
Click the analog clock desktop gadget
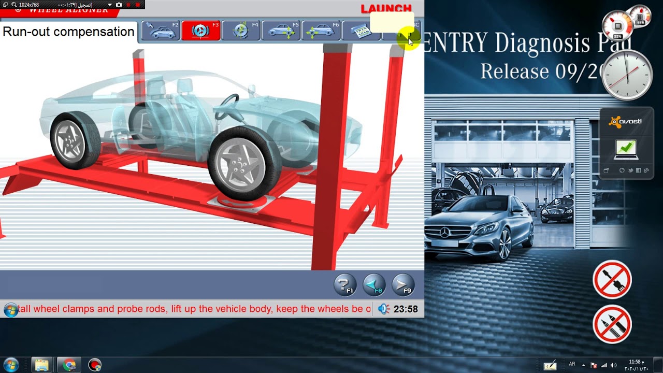click(x=627, y=75)
